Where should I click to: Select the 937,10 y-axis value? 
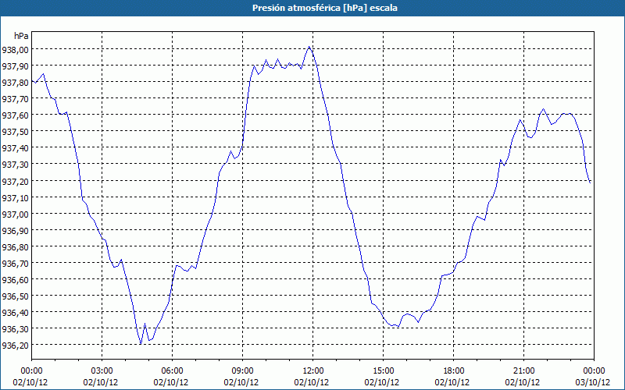point(15,197)
